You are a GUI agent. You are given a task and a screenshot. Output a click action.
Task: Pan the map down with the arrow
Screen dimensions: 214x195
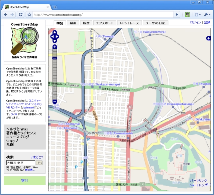pyautogui.click(x=55, y=41)
